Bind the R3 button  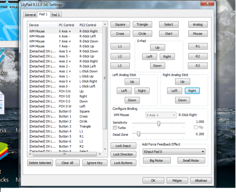(198, 66)
